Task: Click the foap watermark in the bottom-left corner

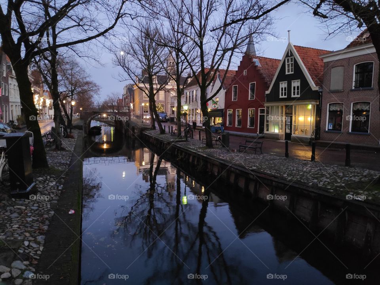Action: pyautogui.click(x=39, y=276)
